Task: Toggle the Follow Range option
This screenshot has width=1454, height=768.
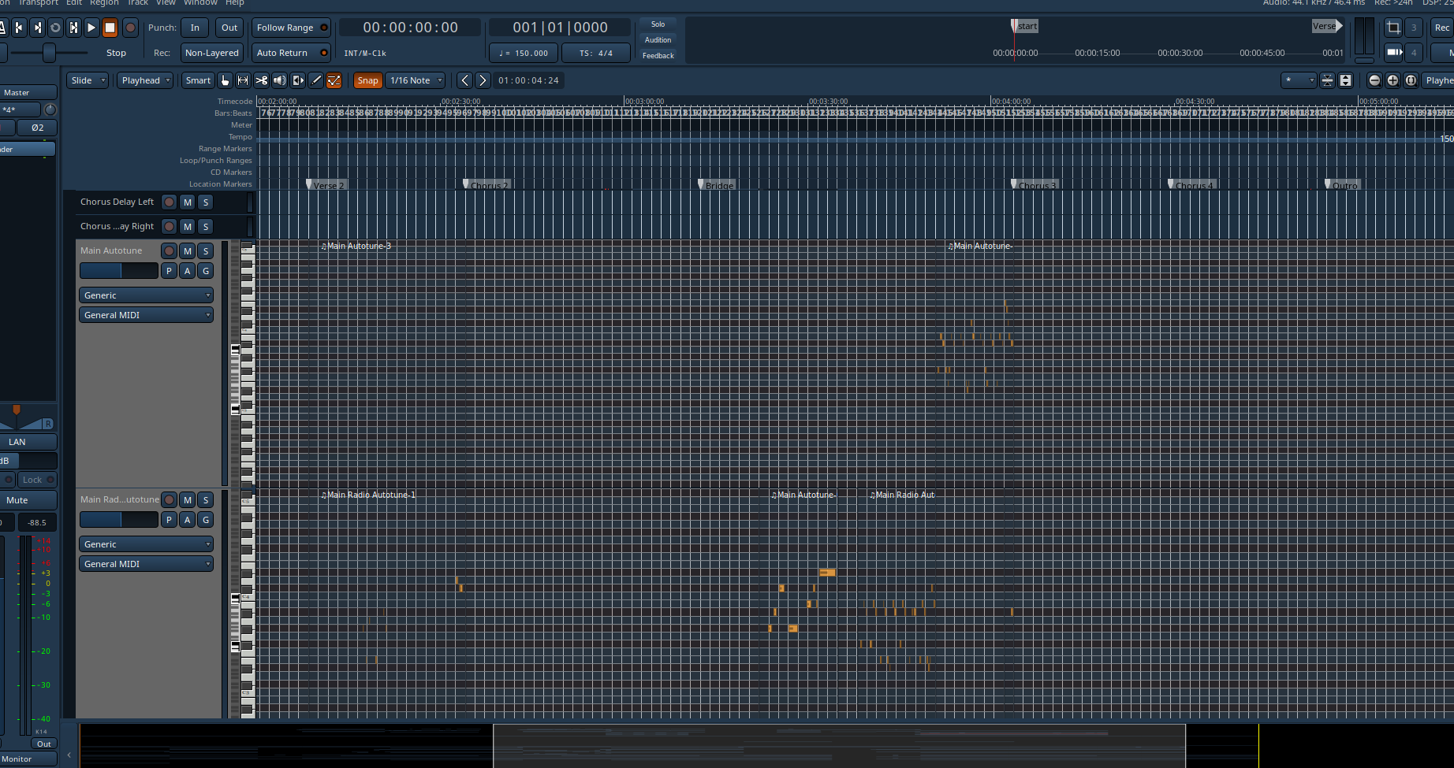Action: [290, 28]
